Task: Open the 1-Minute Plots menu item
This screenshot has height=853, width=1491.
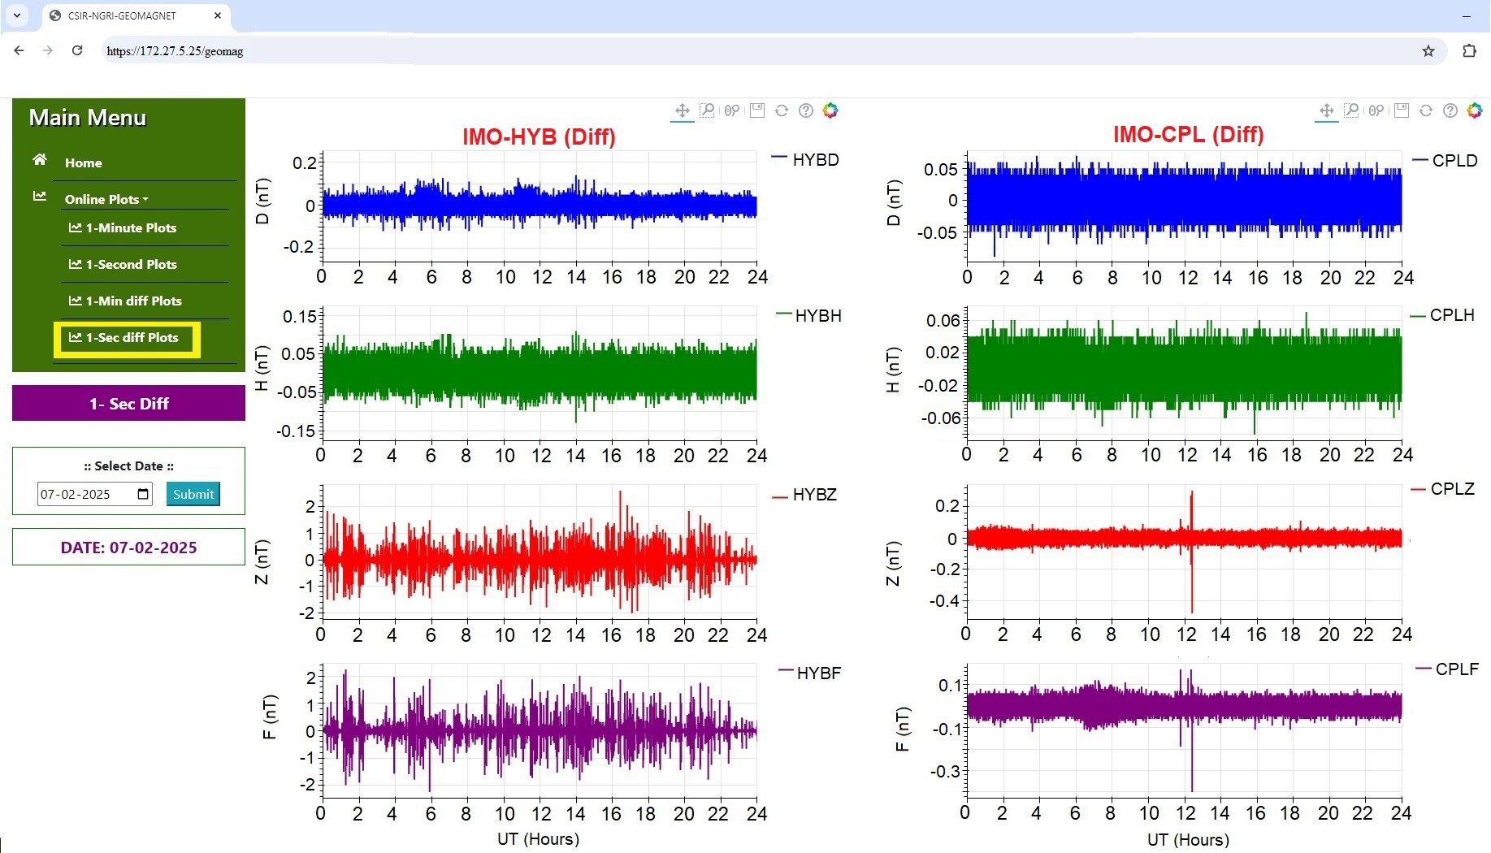Action: [131, 228]
